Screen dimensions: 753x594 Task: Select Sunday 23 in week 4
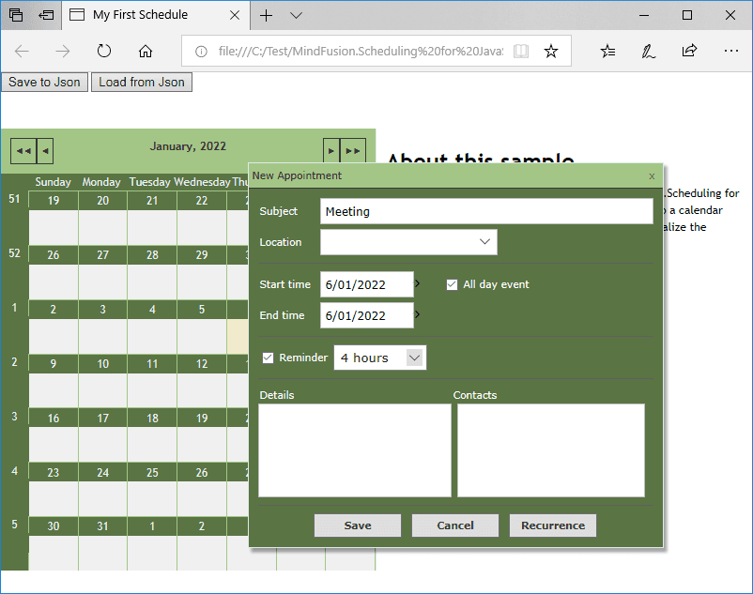[x=54, y=473]
